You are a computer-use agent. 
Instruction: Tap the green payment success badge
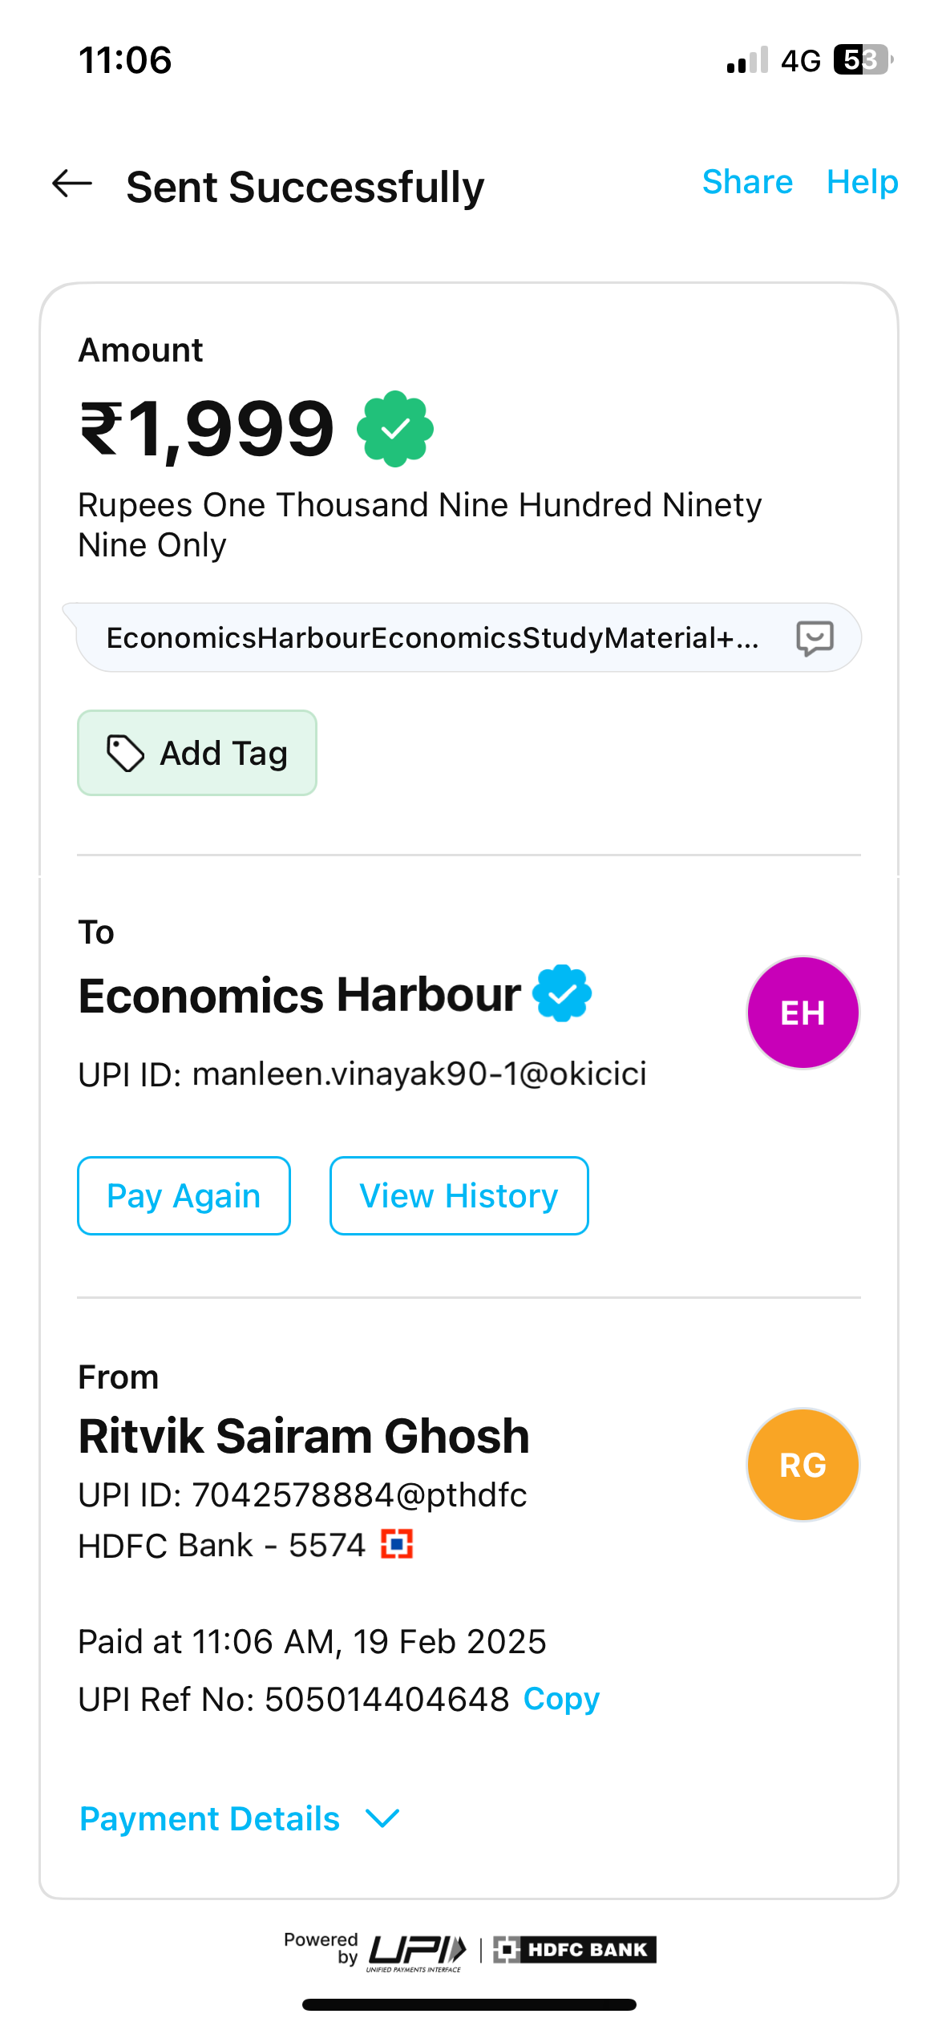395,429
